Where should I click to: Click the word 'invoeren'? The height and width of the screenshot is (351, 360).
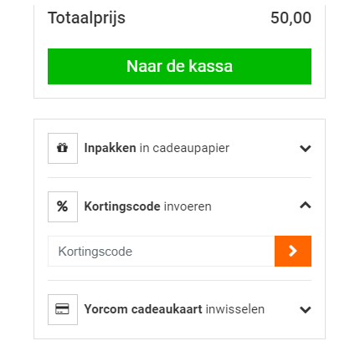point(188,206)
